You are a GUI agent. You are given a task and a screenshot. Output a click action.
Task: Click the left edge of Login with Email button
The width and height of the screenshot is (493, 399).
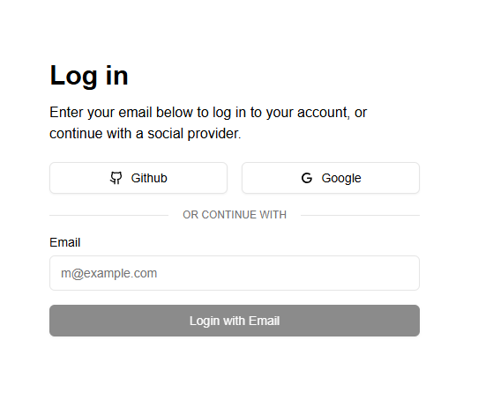click(55, 321)
